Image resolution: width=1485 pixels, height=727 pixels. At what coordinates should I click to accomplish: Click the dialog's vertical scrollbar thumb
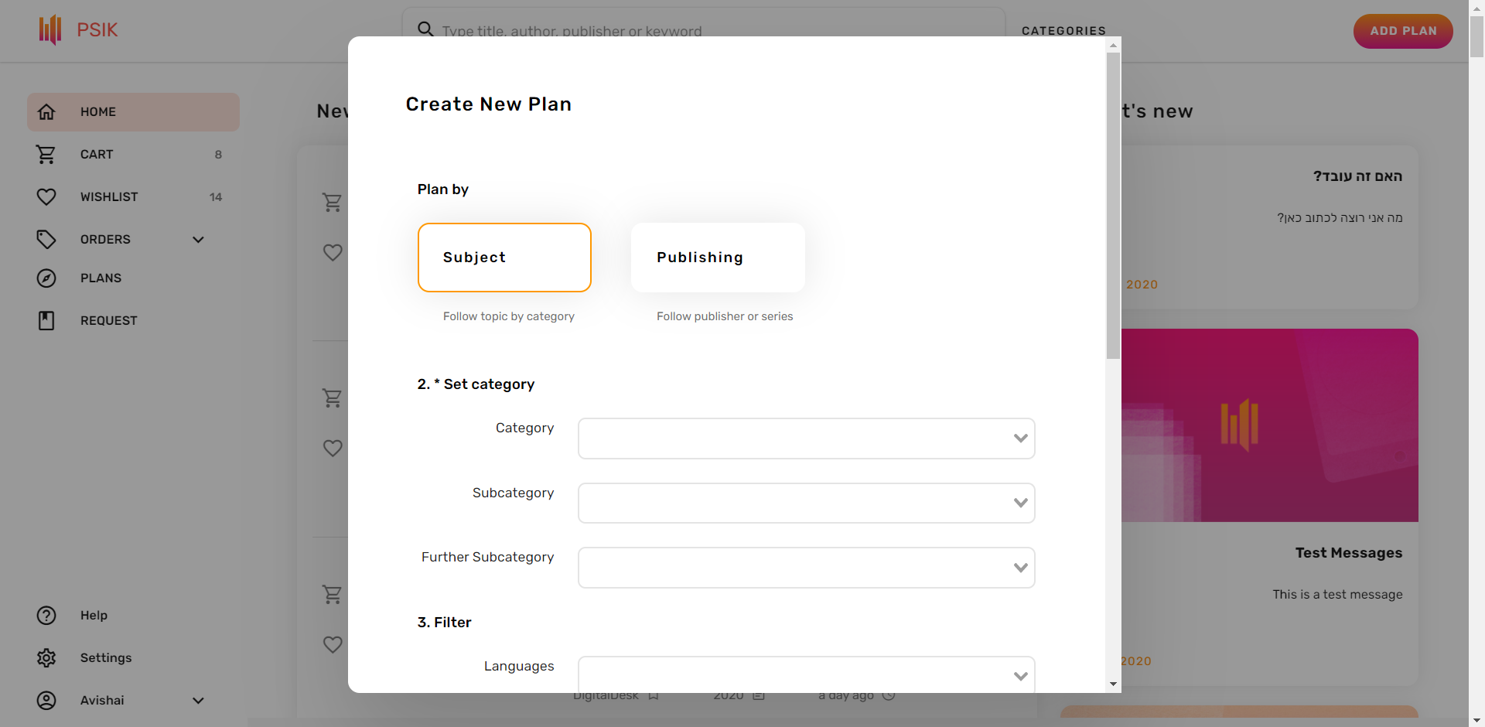(x=1113, y=205)
